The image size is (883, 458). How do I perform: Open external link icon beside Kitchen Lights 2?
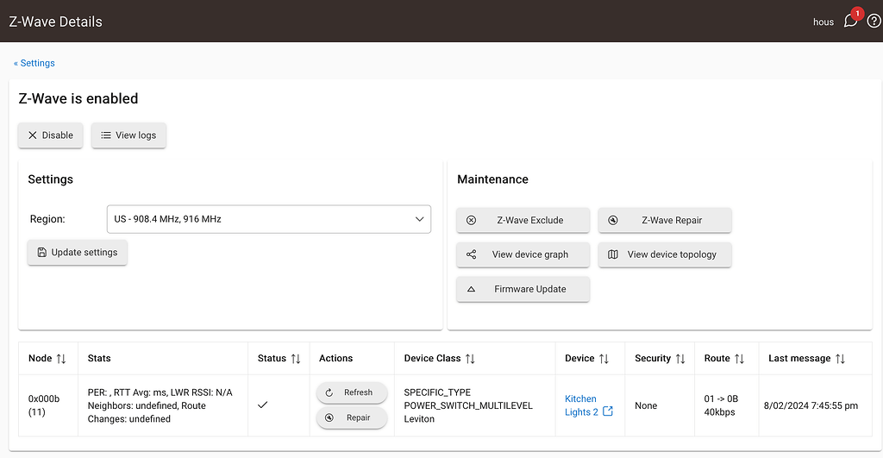pyautogui.click(x=608, y=411)
